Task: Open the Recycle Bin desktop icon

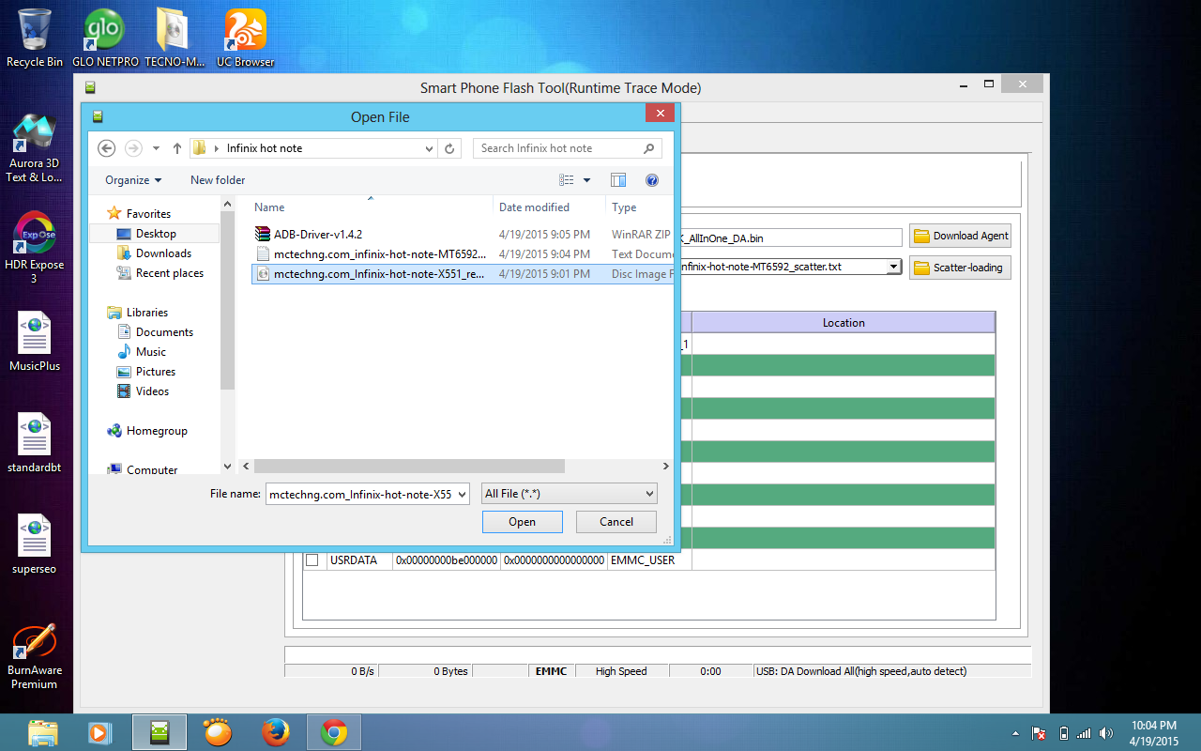Action: [35, 38]
